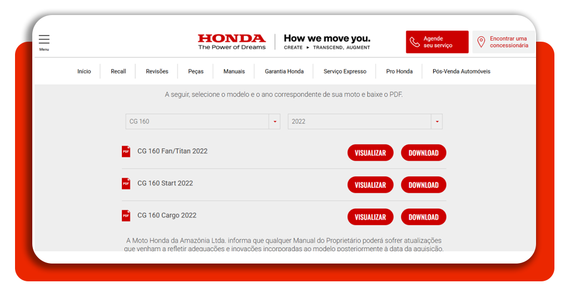
Task: Click the 'A Moto Honda da Amazônia Ltda.' notice
Action: (x=284, y=245)
